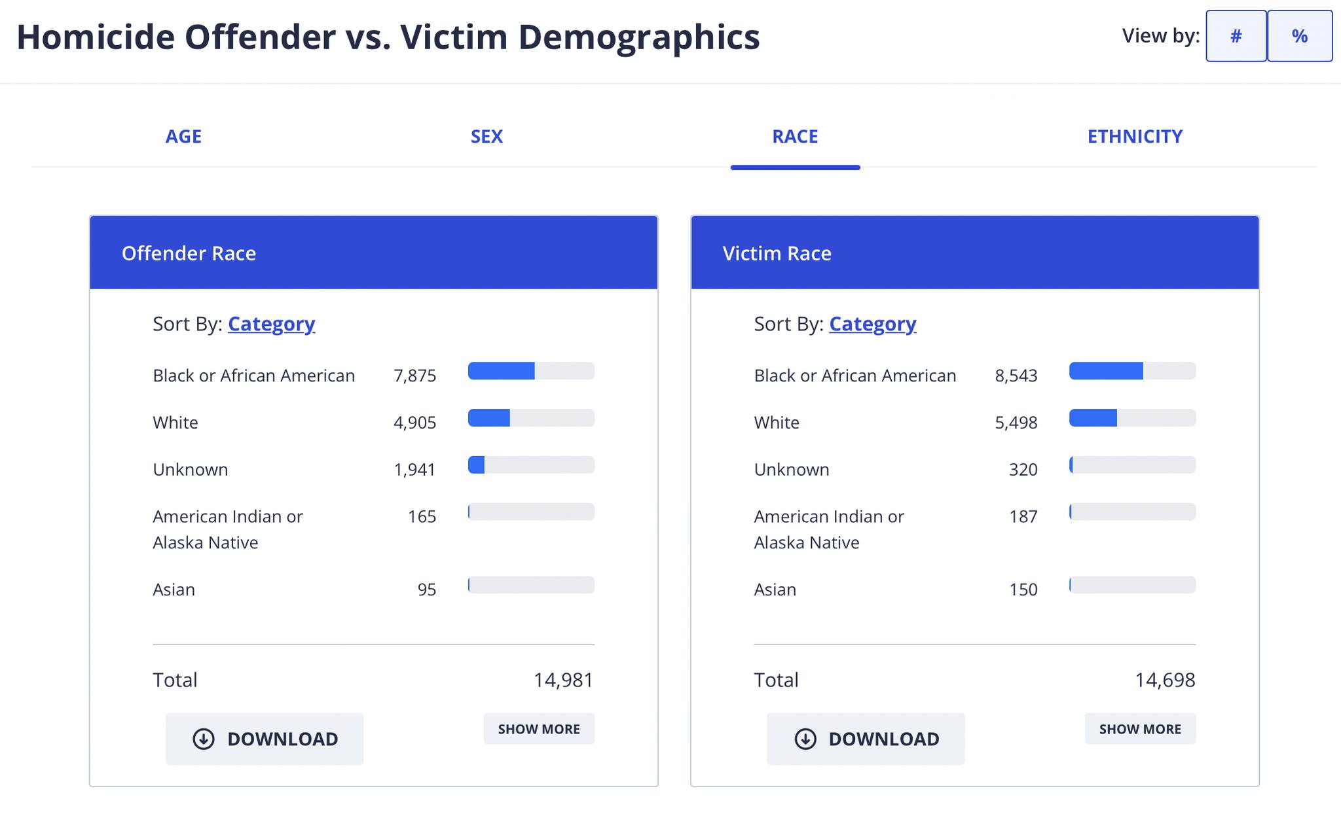Click download icon in Offender Race card
This screenshot has width=1341, height=831.
pos(204,739)
